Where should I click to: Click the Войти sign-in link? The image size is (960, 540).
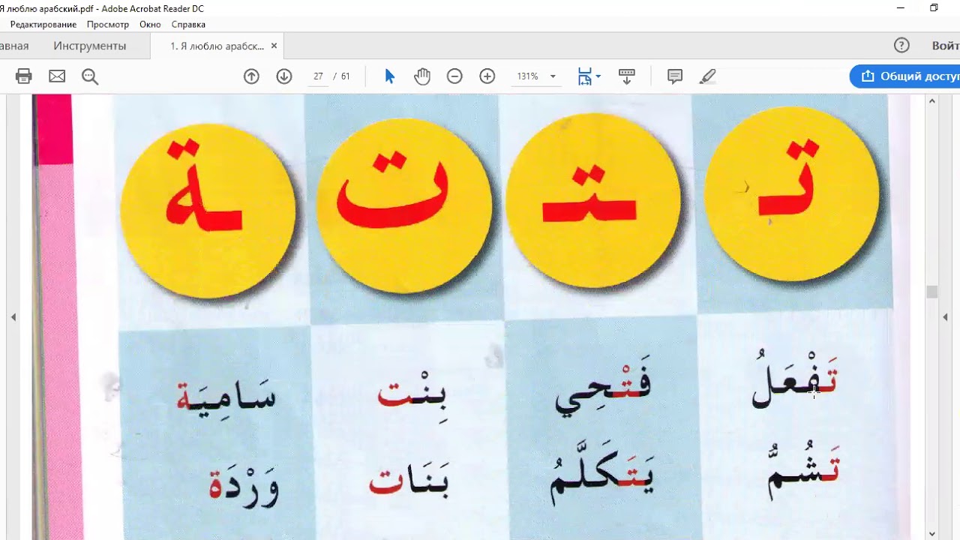pyautogui.click(x=946, y=46)
